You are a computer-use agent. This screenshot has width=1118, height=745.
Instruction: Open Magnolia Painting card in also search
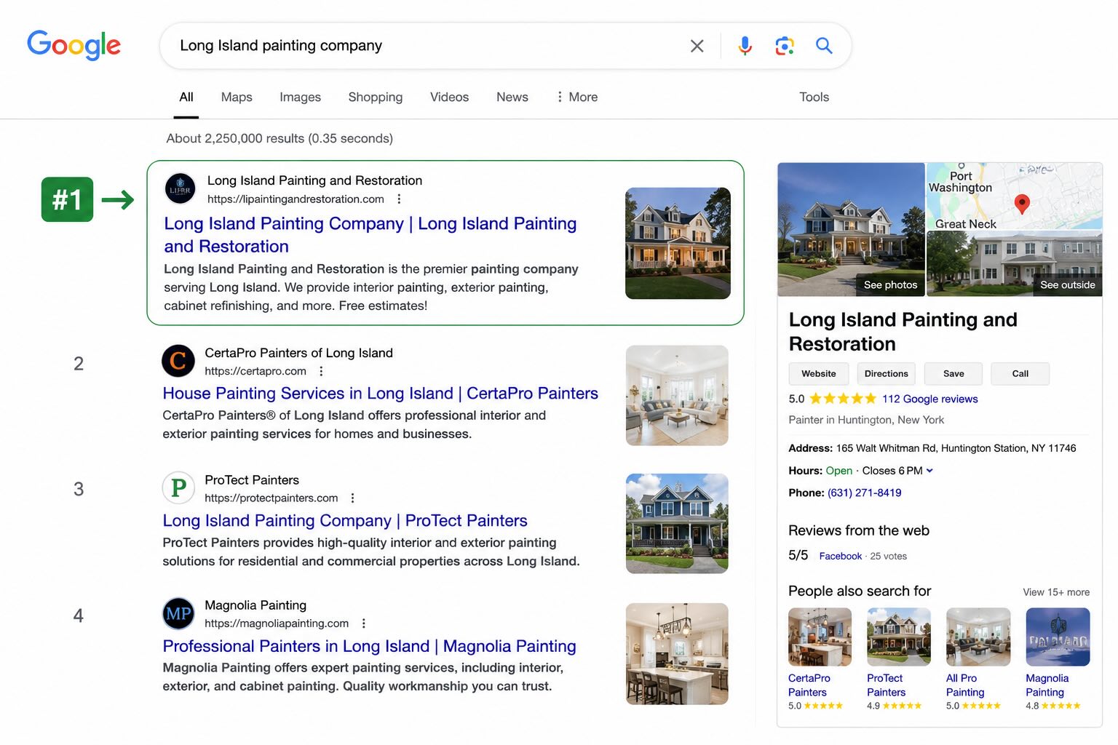pyautogui.click(x=1057, y=659)
